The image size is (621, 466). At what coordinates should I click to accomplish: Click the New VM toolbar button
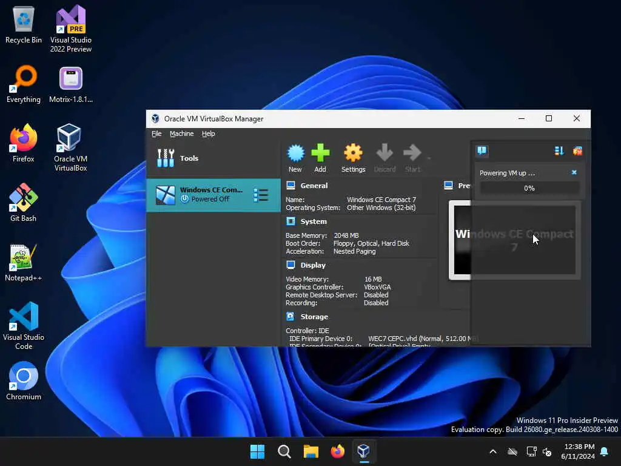[x=295, y=158]
